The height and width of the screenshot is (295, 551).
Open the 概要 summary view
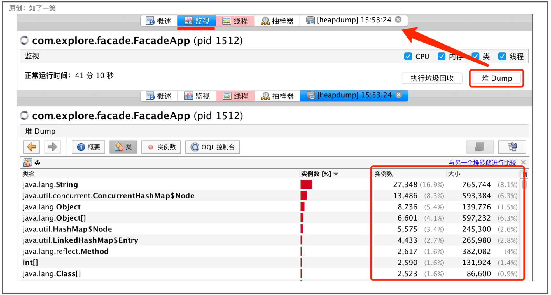[x=88, y=147]
